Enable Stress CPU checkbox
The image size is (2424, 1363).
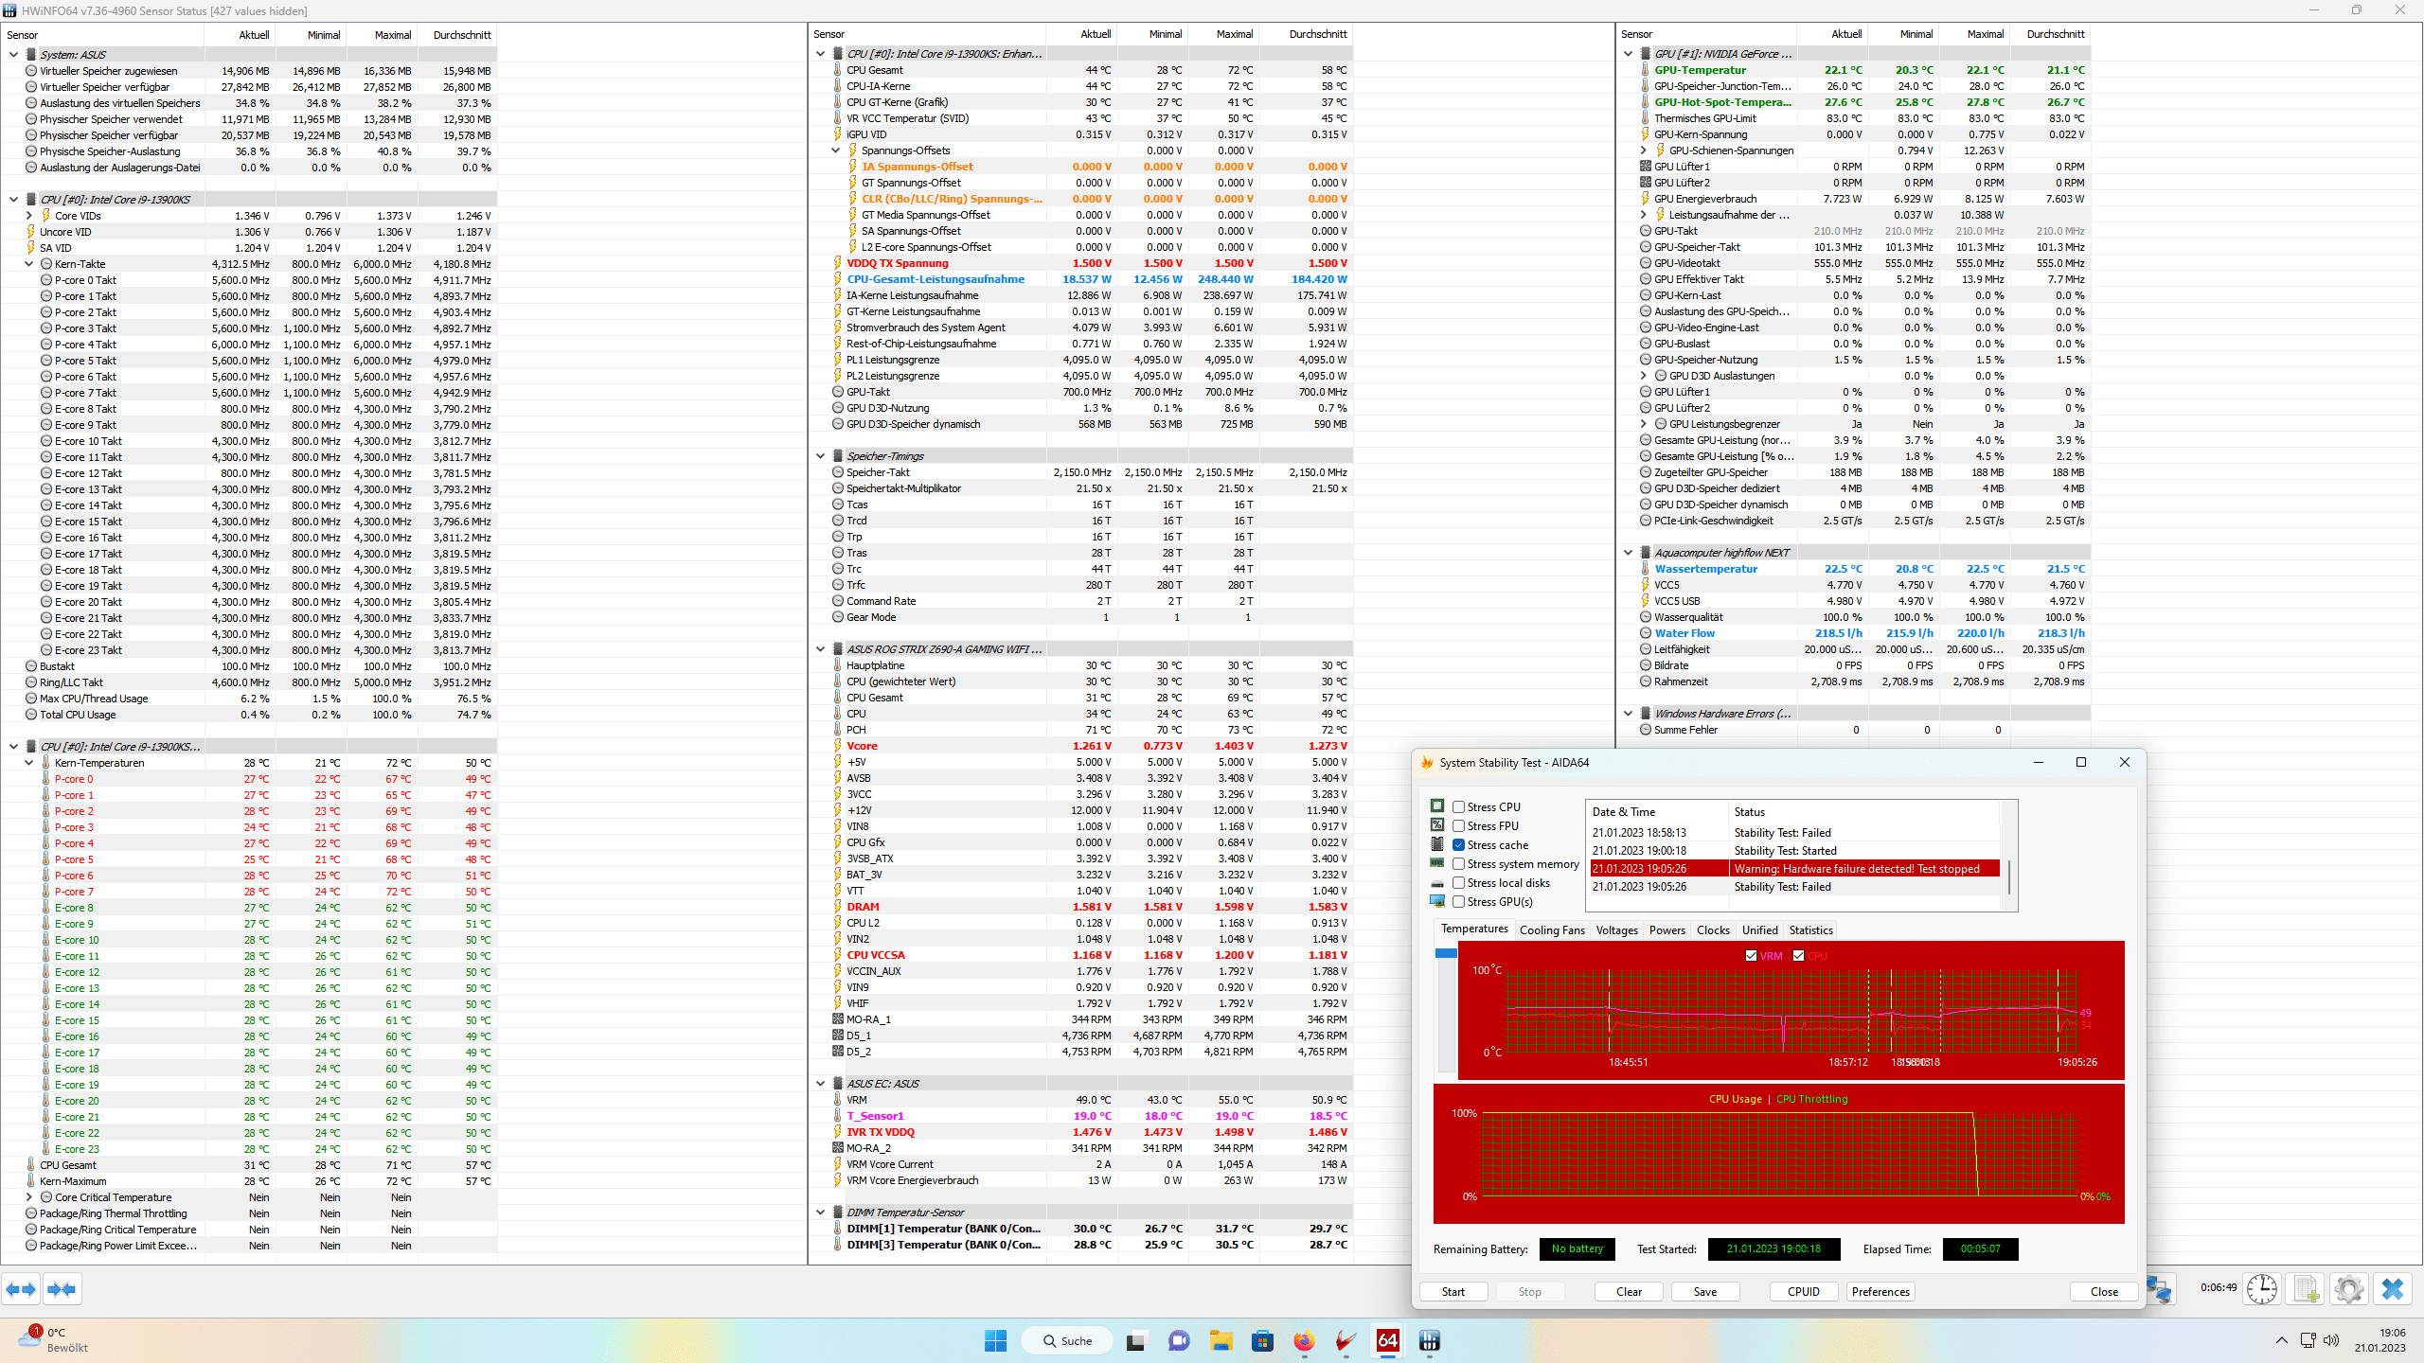click(x=1459, y=807)
